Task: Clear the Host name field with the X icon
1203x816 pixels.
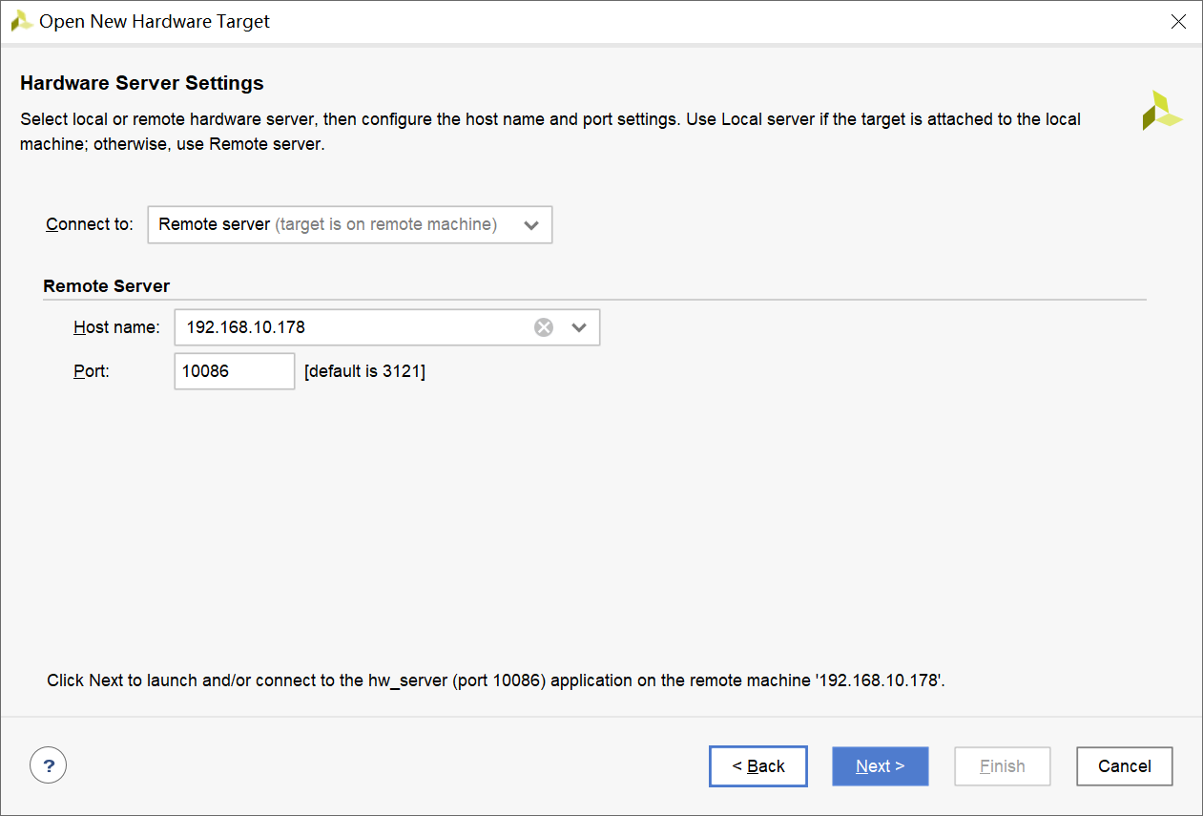Action: (x=543, y=327)
